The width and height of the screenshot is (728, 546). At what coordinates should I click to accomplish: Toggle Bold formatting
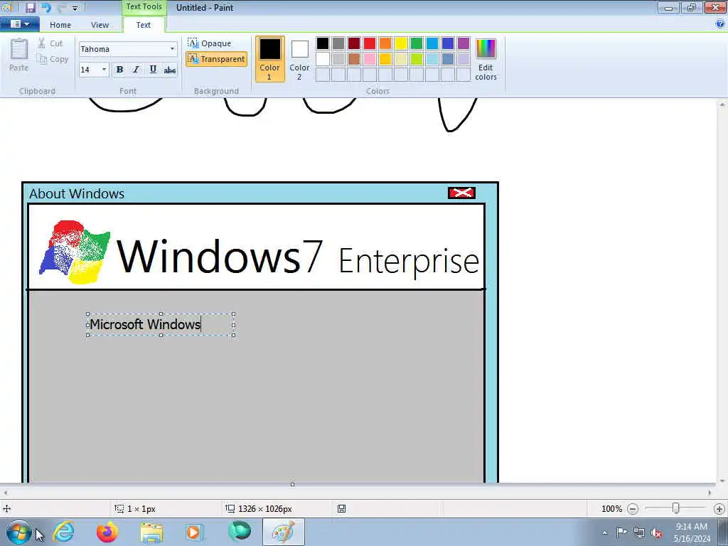(119, 70)
